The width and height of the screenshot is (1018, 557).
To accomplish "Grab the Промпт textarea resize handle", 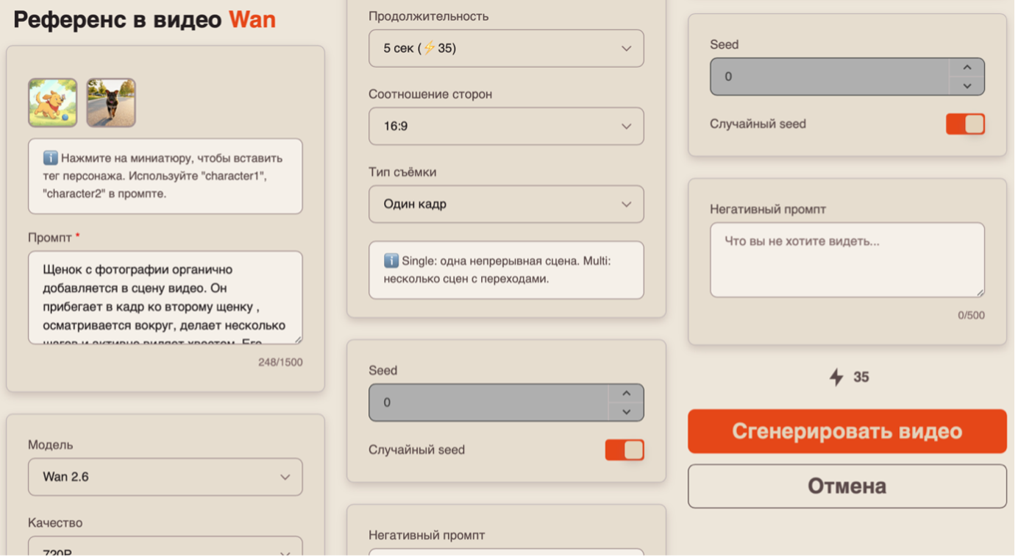I will tap(298, 339).
